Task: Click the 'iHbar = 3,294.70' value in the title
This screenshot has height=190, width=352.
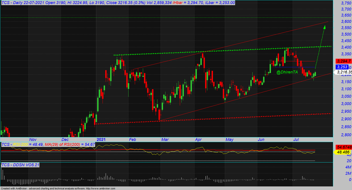Action: [192, 3]
